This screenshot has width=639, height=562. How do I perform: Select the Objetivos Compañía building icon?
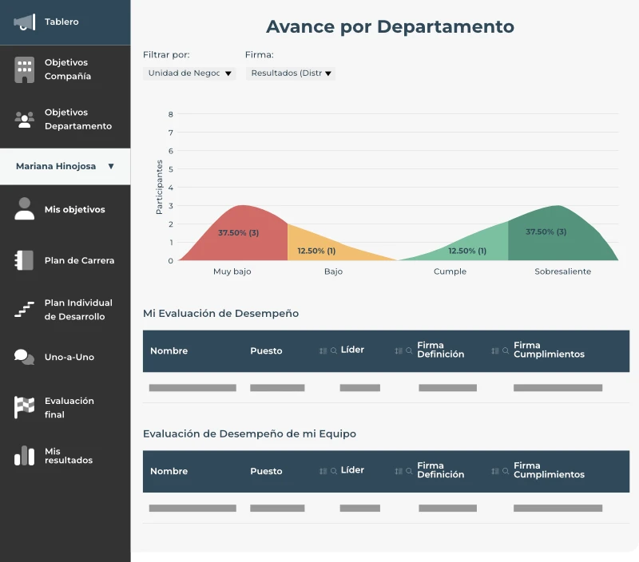tap(26, 69)
